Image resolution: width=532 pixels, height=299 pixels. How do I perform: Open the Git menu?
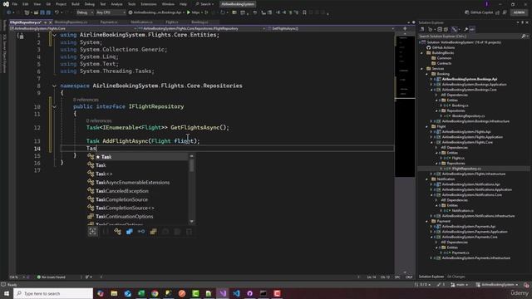[48, 4]
